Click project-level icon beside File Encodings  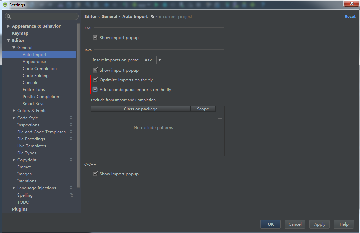(72, 139)
